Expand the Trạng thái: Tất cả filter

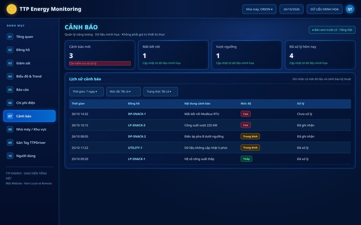tap(161, 92)
